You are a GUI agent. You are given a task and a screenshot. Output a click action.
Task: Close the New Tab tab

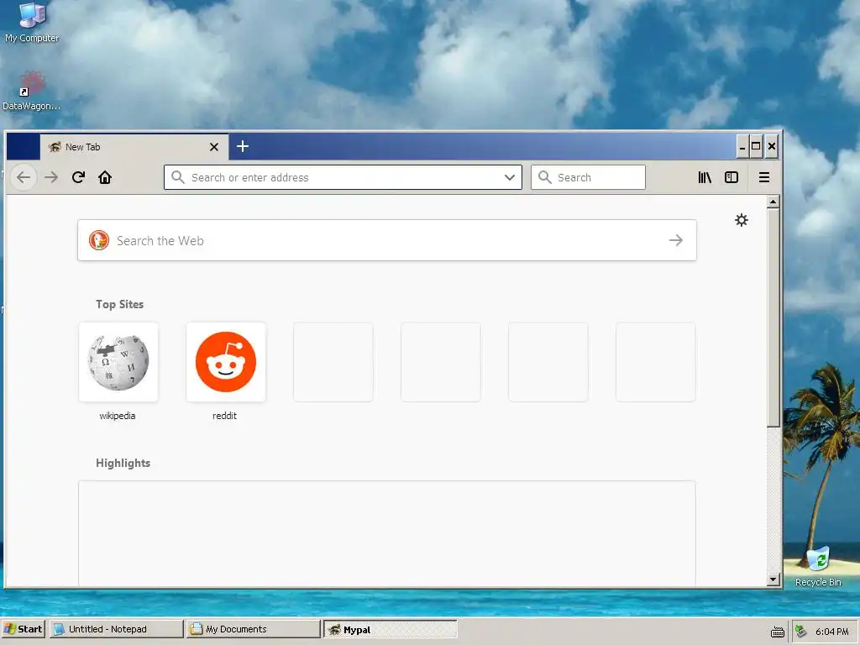point(214,147)
